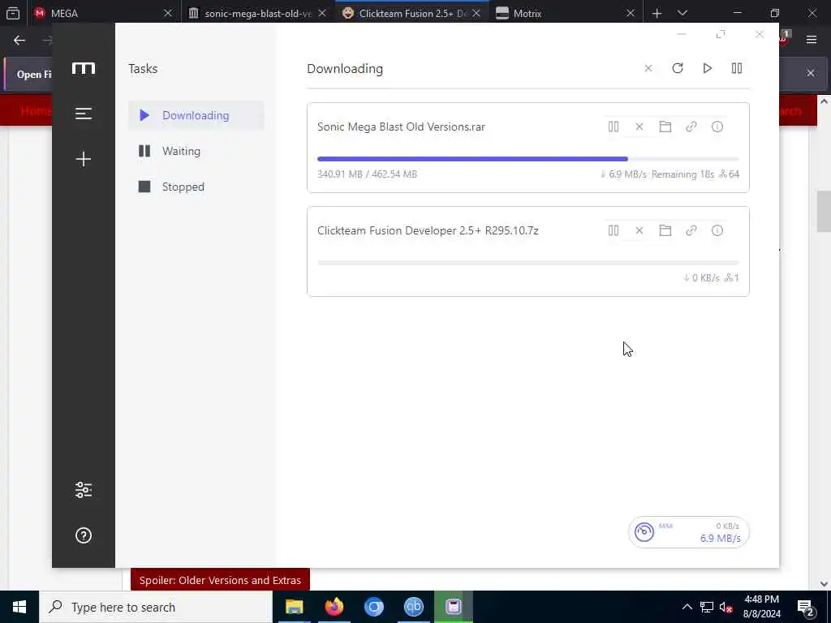Open a new browser tab
Screen dimensions: 831x623
click(x=657, y=13)
